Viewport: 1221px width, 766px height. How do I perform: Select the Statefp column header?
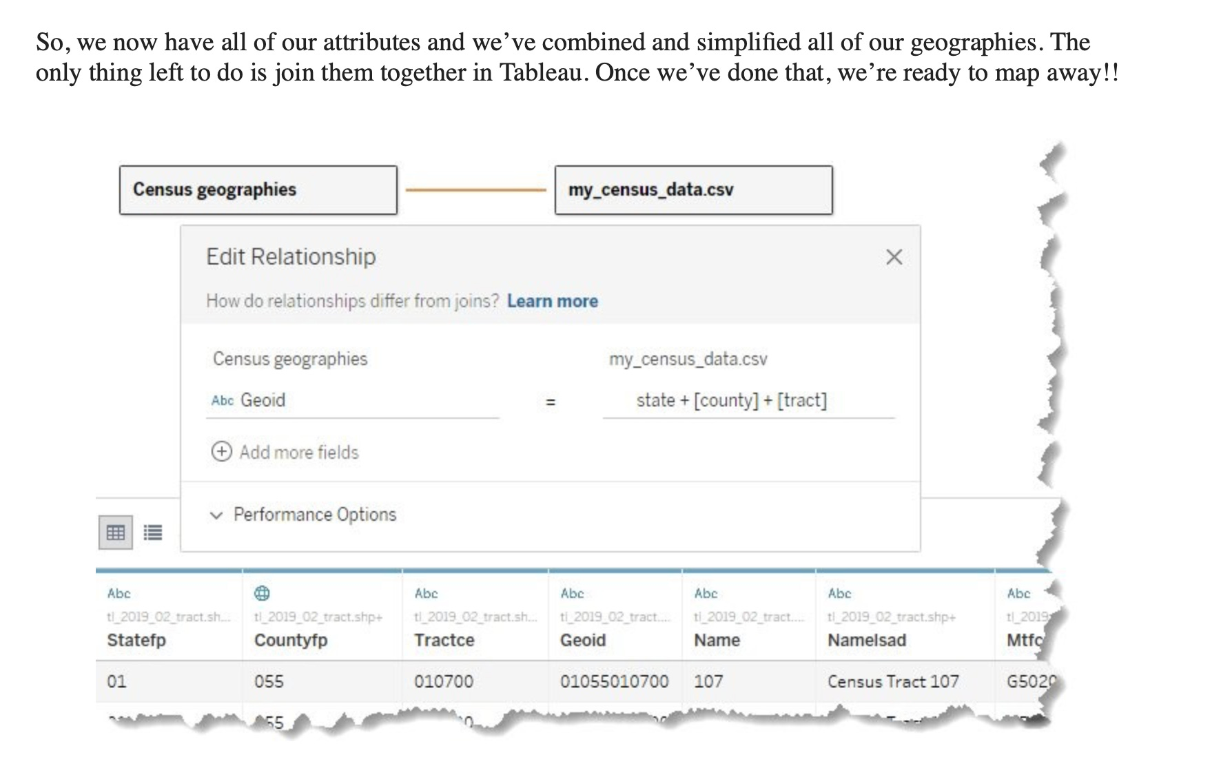click(136, 640)
